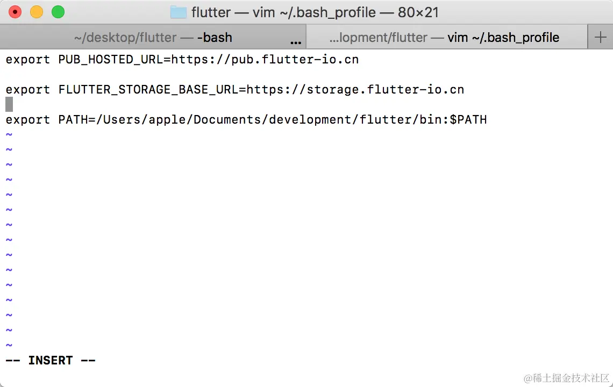Click the folder icon in title bar

tap(178, 12)
